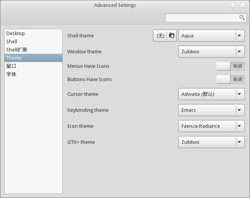Click the search magnifier icon

pyautogui.click(x=242, y=18)
